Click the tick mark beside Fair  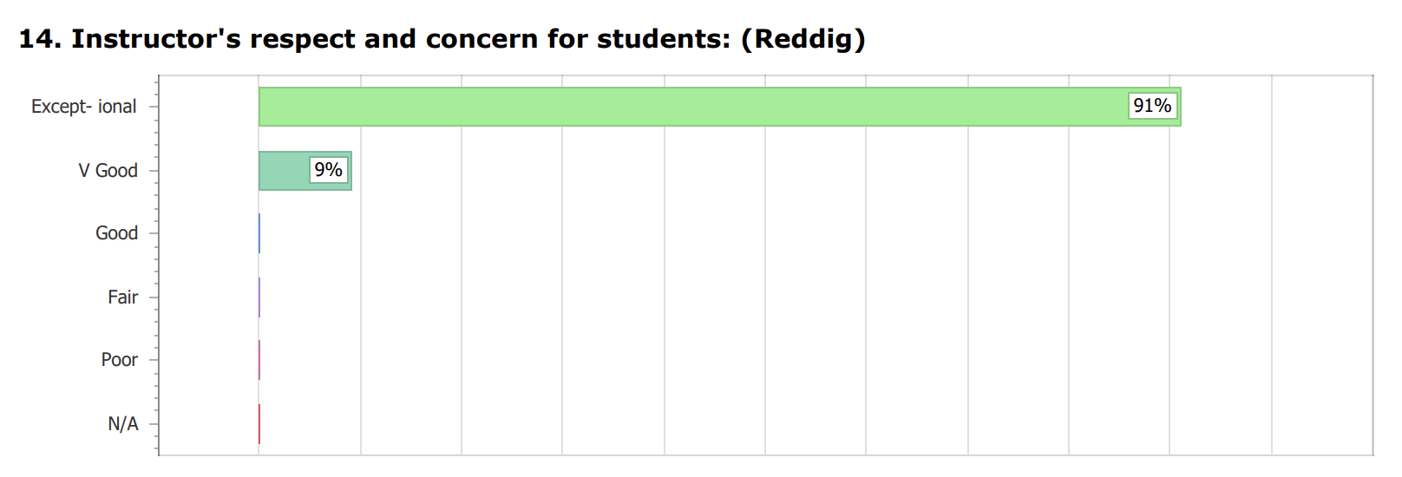(154, 297)
